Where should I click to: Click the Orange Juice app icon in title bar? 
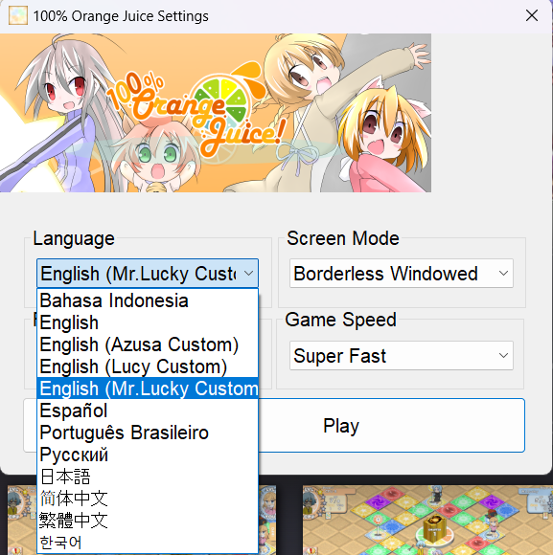coord(18,16)
